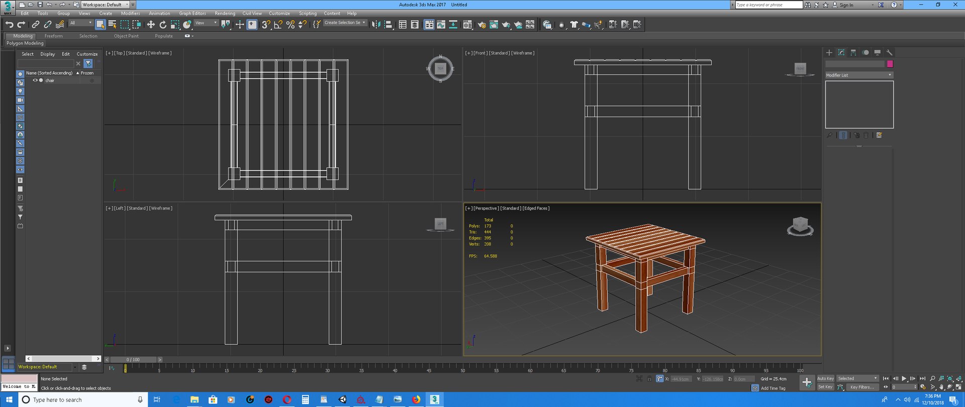Expand the Scene Explorer side arrow
Viewport: 965px width, 407px height.
pyautogui.click(x=8, y=348)
